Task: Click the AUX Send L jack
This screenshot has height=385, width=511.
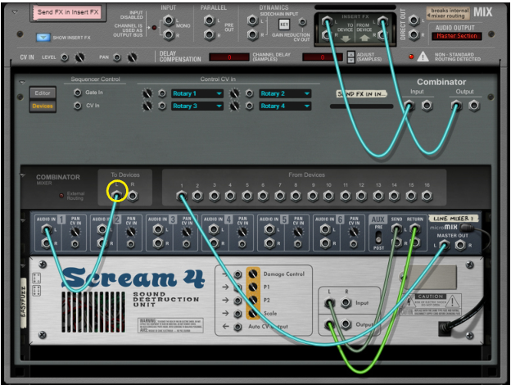Action: click(x=396, y=229)
